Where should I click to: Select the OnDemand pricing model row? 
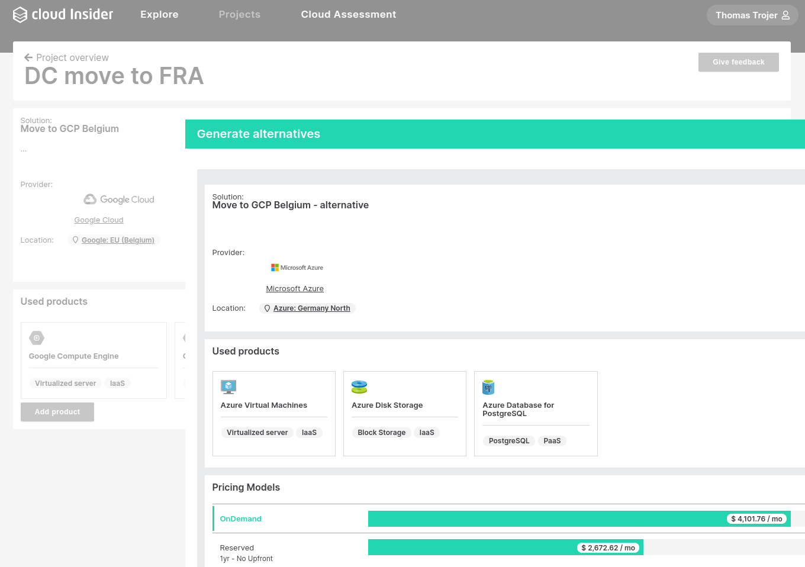point(508,518)
